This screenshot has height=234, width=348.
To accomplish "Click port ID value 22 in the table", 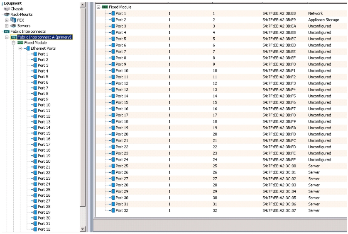I will [215, 147].
